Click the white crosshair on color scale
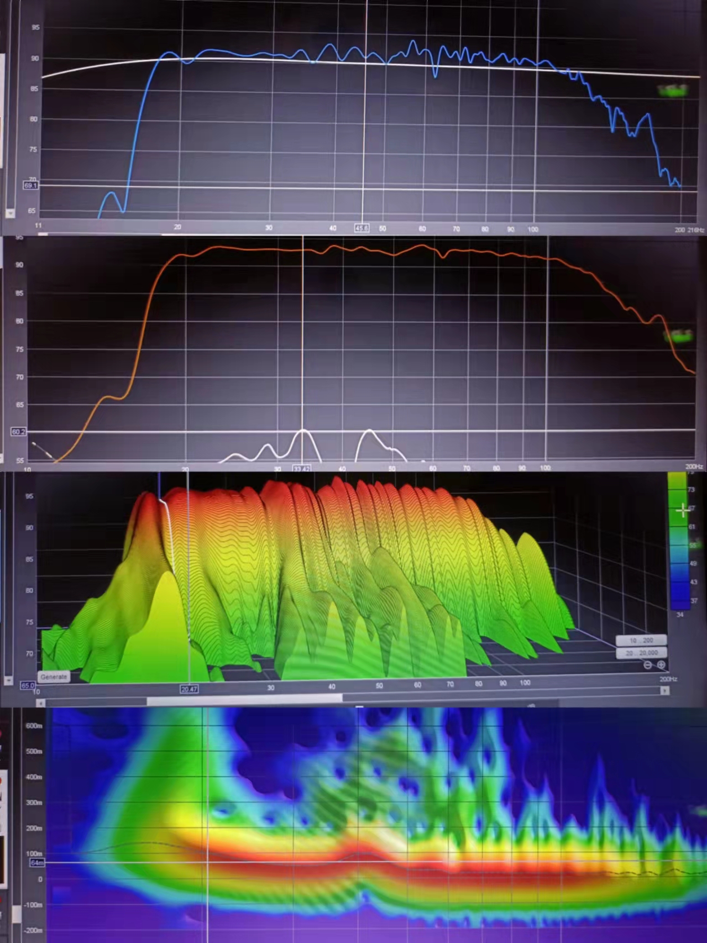 coord(683,511)
